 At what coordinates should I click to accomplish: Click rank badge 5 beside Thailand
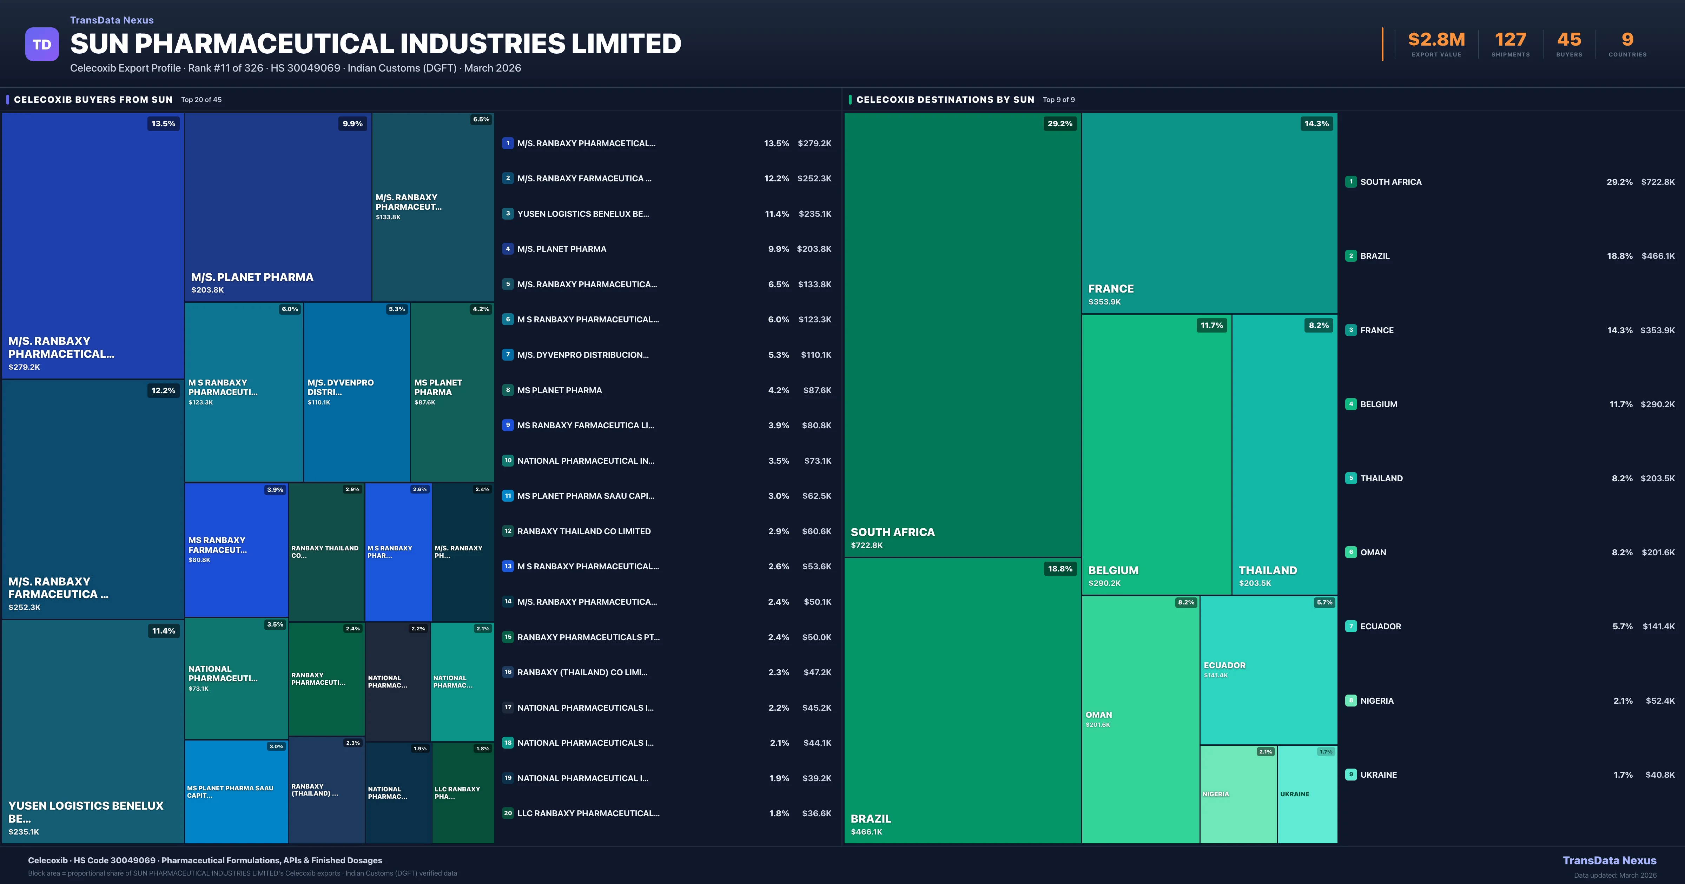click(x=1351, y=478)
